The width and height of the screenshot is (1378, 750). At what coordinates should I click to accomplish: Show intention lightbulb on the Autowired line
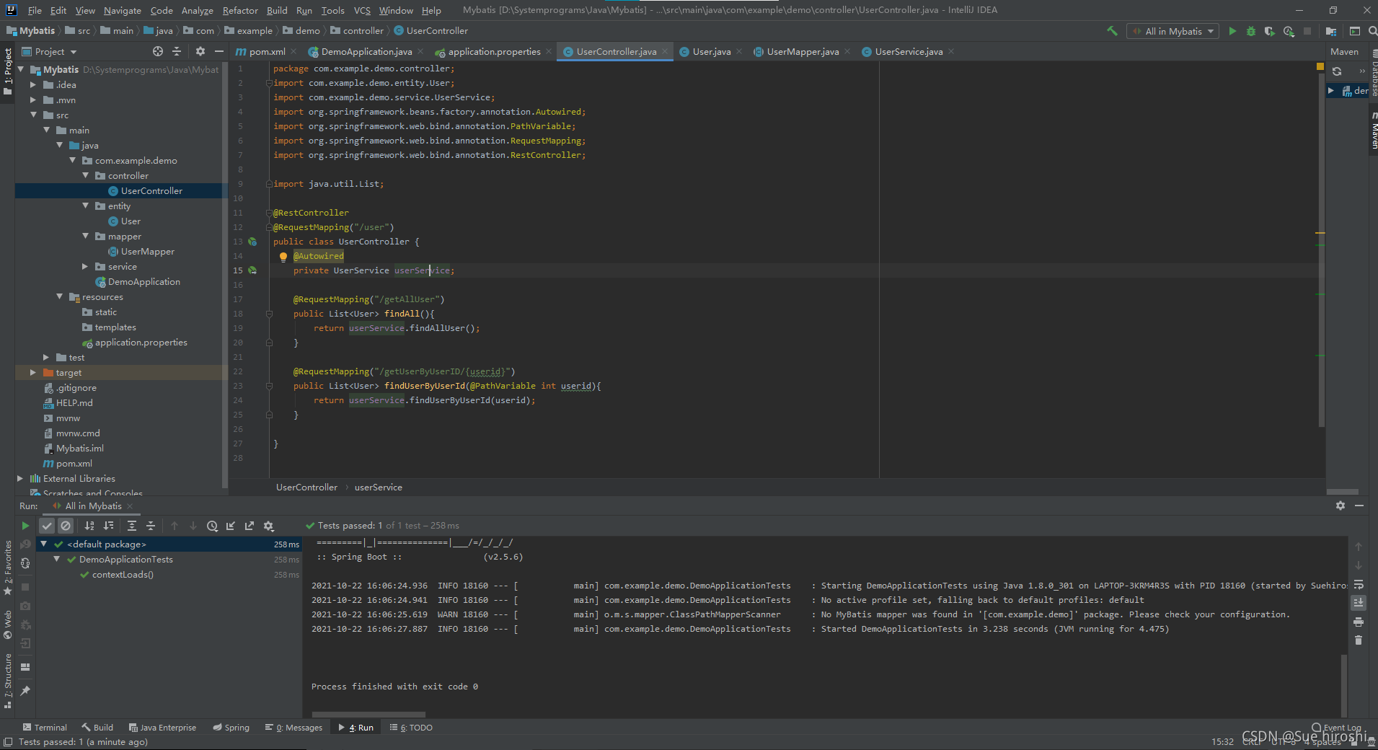coord(283,256)
